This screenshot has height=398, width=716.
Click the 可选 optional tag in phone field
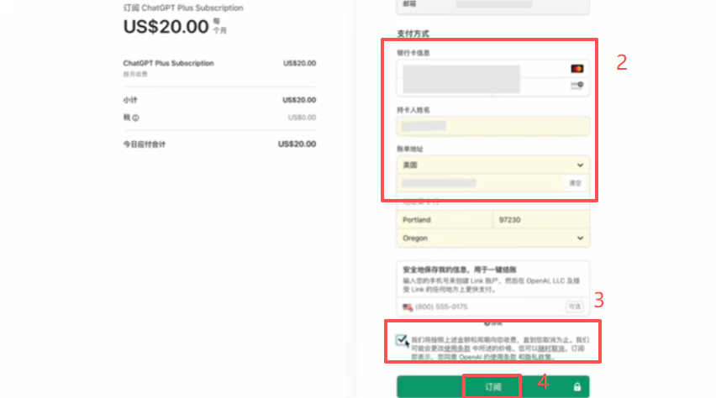(575, 306)
